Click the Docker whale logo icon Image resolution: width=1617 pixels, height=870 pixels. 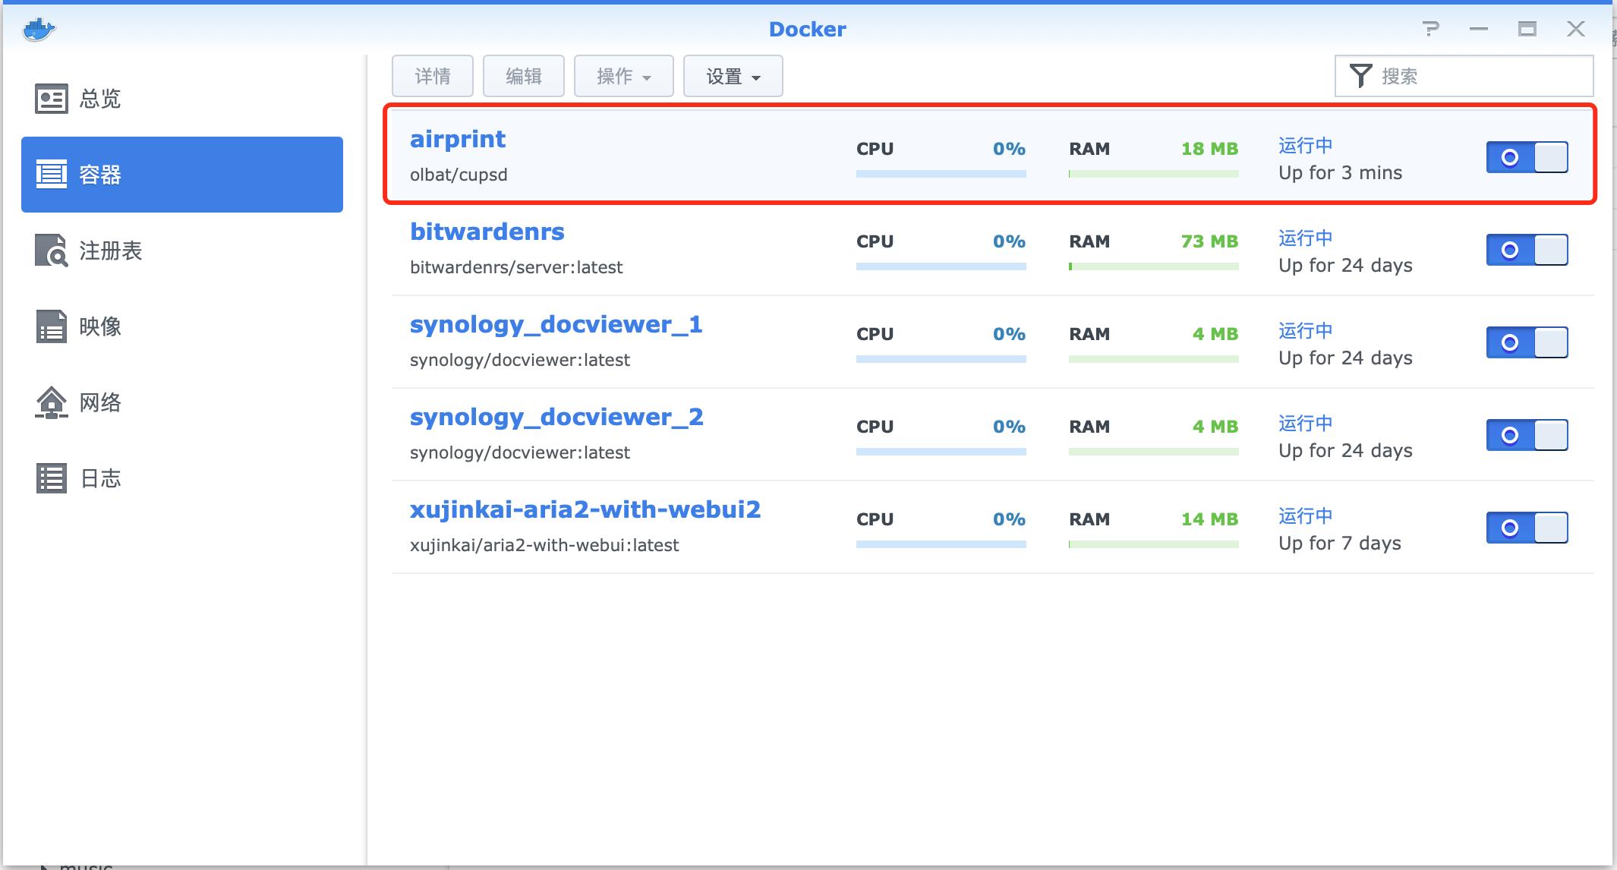39,30
